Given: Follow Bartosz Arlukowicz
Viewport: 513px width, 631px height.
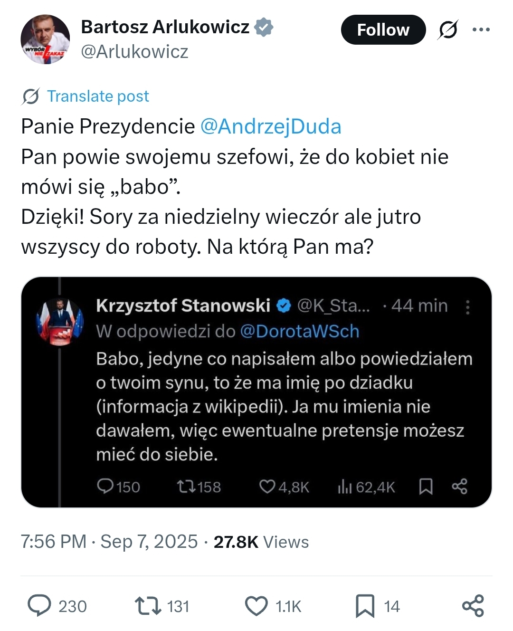Looking at the screenshot, I should [x=383, y=30].
